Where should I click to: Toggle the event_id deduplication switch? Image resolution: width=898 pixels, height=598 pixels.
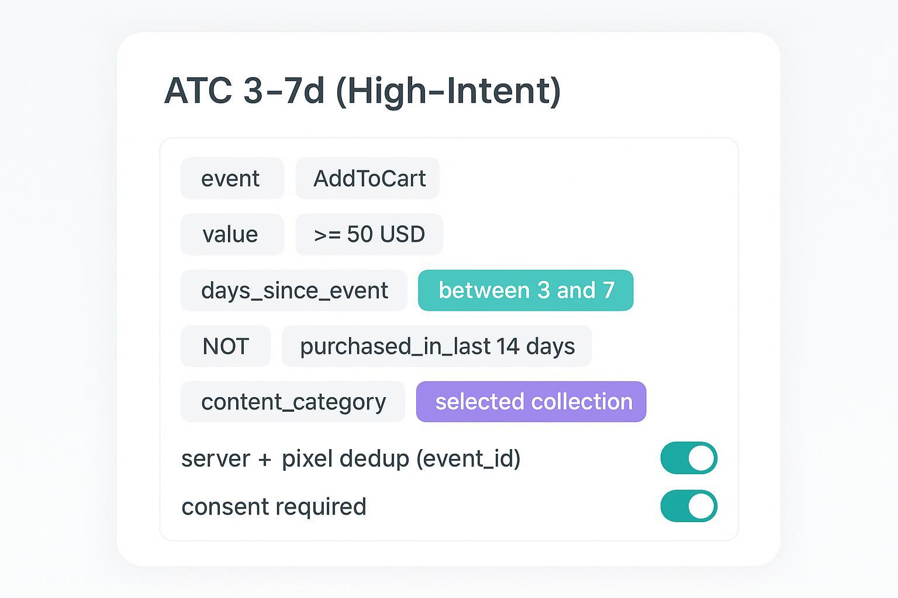pos(689,457)
